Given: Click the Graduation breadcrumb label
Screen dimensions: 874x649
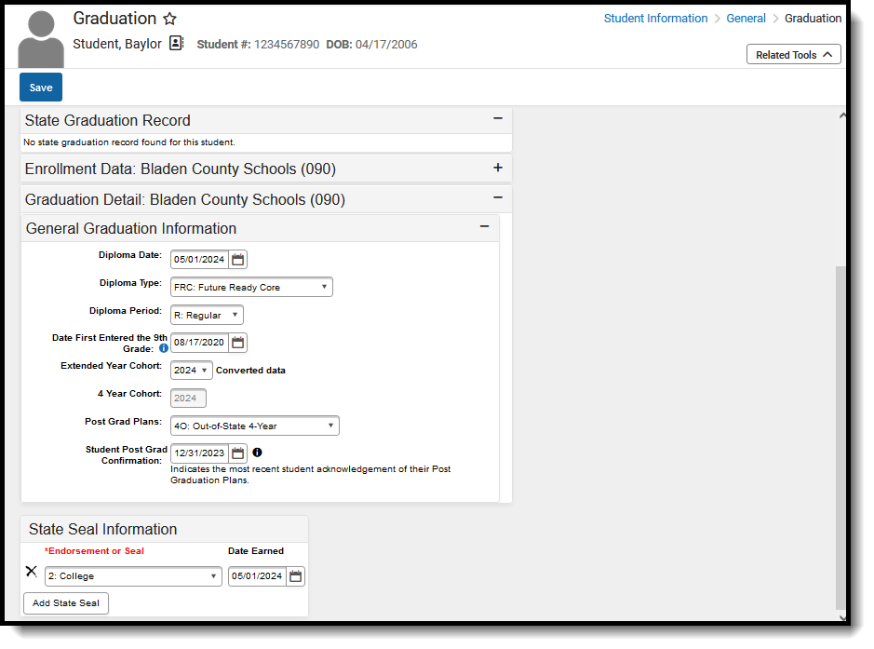Looking at the screenshot, I should (x=813, y=19).
